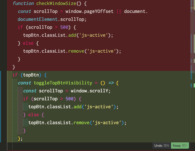Click the number 500 in the green block
Viewport: 195px width, 151px height.
pos(70,99)
